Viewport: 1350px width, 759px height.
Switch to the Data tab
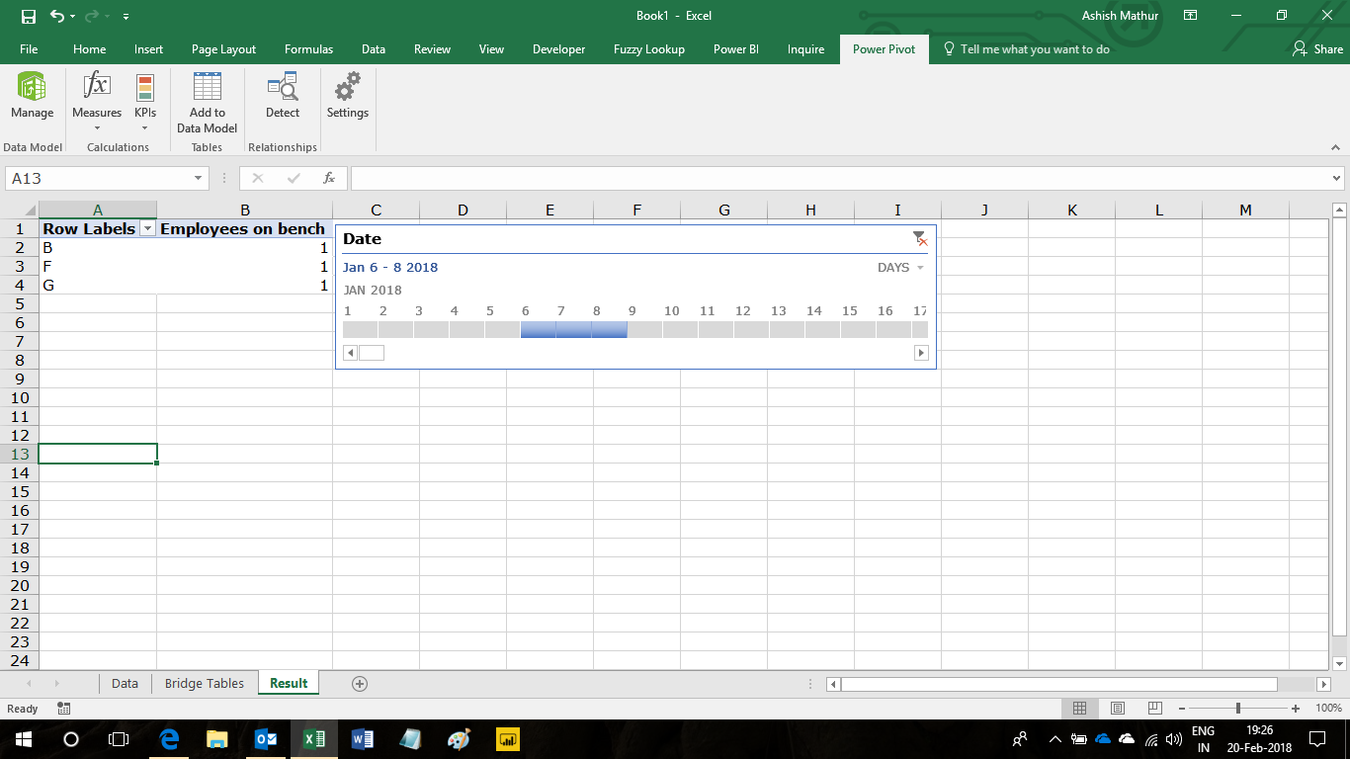pos(373,49)
